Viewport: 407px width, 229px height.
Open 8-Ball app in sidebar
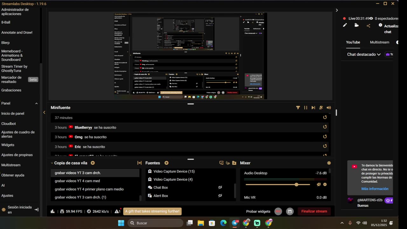tap(6, 22)
